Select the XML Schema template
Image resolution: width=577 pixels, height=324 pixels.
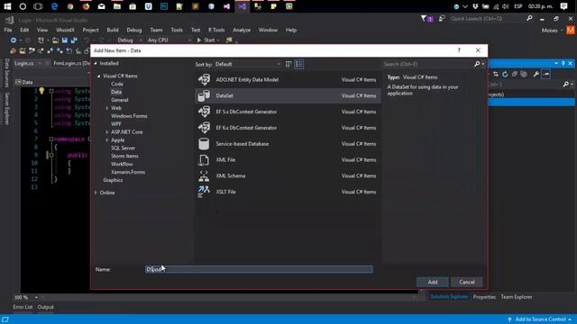click(x=288, y=176)
